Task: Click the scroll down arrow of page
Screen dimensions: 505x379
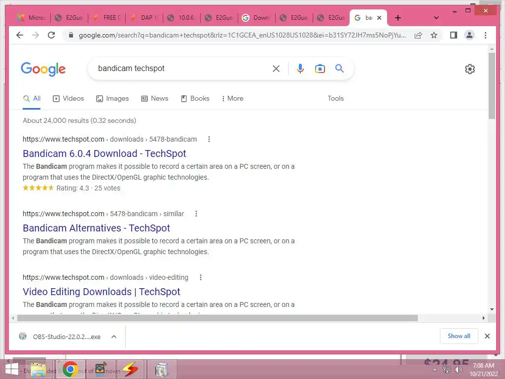Action: [492, 309]
